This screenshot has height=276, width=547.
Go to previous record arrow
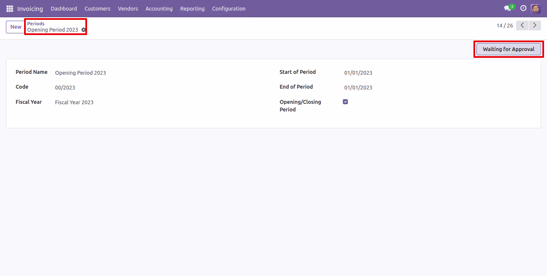point(522,26)
